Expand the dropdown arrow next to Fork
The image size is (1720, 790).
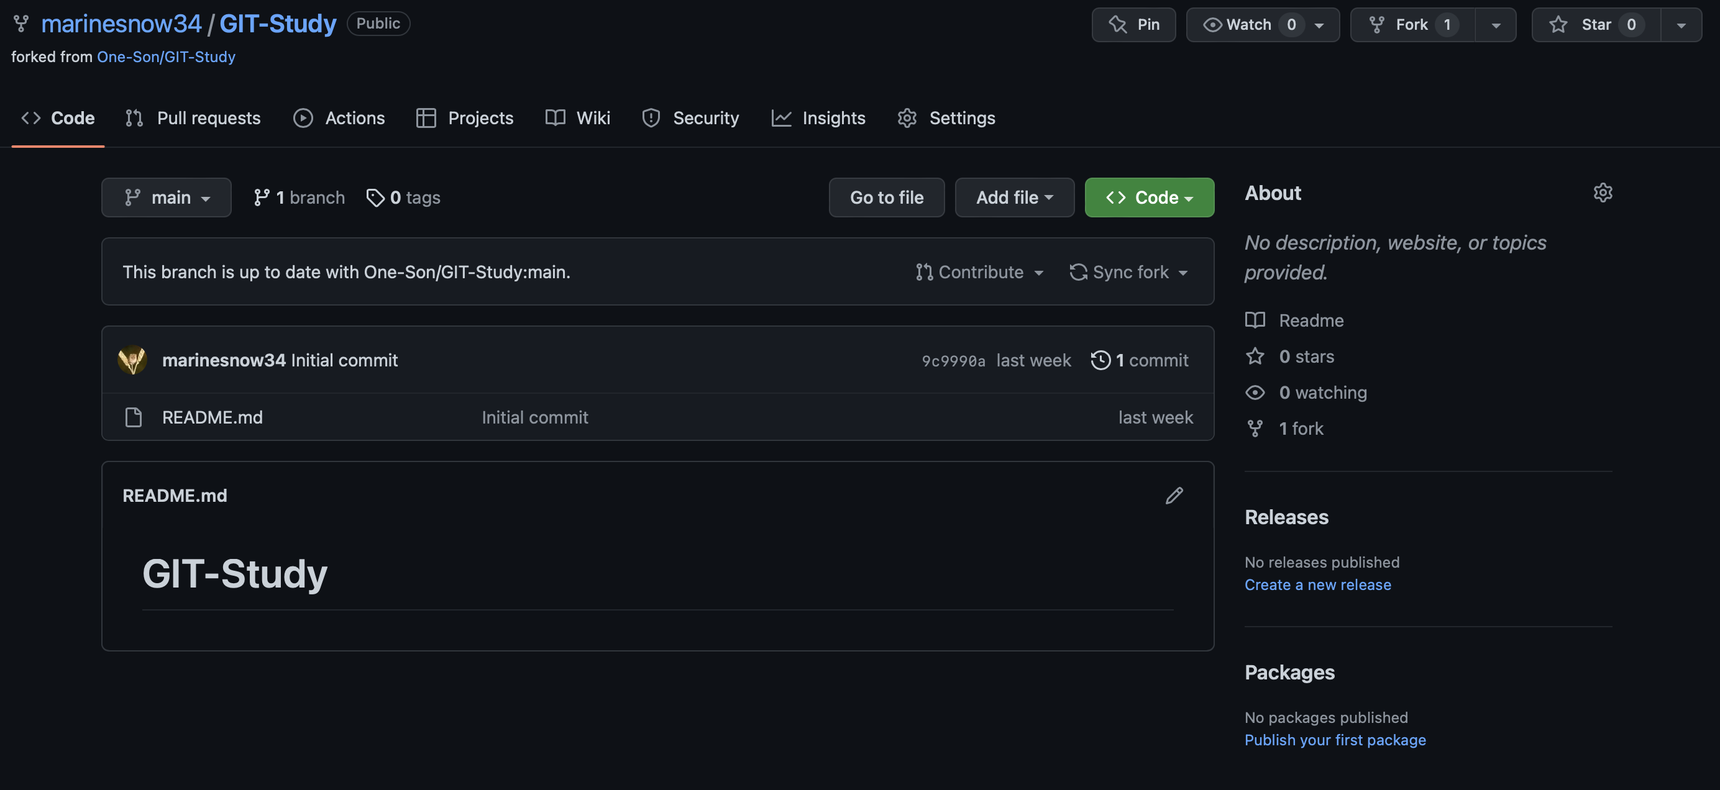pos(1496,25)
